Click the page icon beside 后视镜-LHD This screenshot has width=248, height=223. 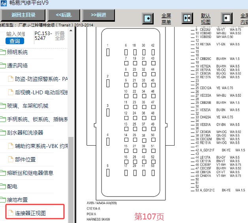click(x=11, y=92)
